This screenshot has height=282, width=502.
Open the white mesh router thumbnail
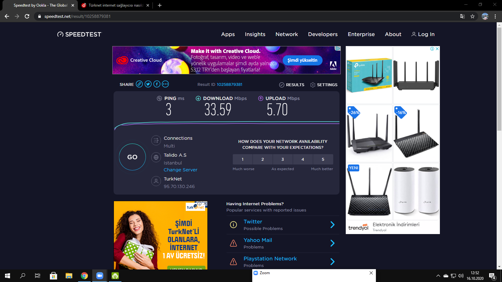[416, 191]
